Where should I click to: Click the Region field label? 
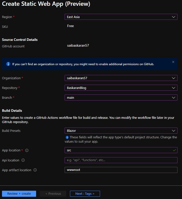pos(7,17)
